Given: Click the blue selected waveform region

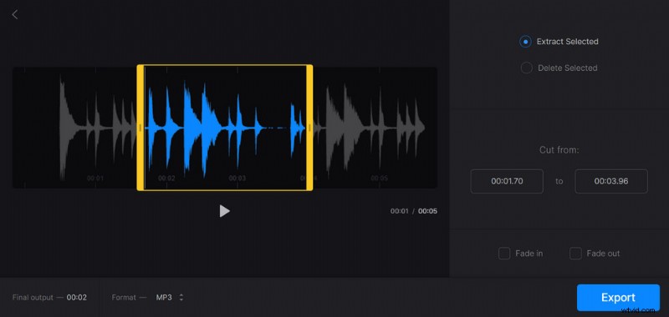Looking at the screenshot, I should click(x=225, y=128).
